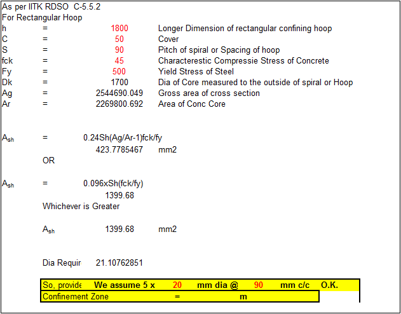The image size is (401, 314).
Task: Click the 'Confinement Zone' cell
Action: [76, 297]
